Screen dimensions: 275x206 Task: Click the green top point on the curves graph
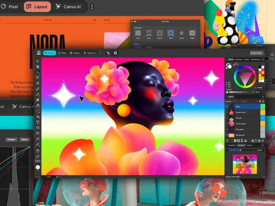click(x=29, y=147)
